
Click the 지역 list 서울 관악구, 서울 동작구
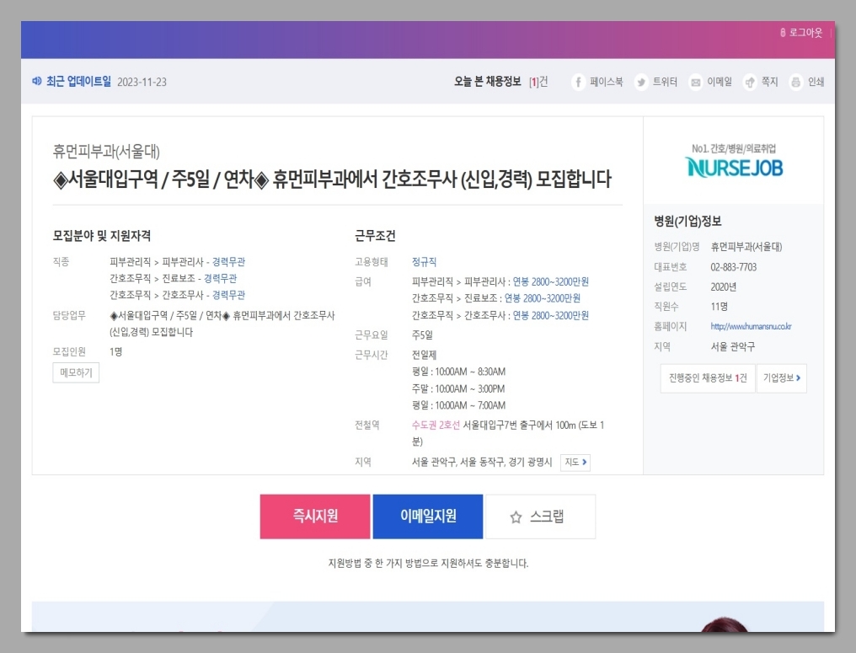tap(482, 463)
